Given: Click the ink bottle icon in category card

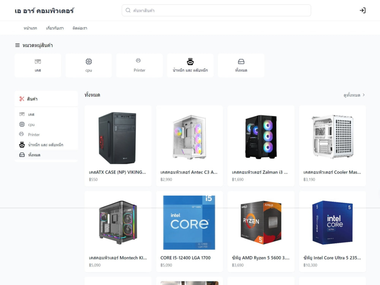Looking at the screenshot, I should tap(190, 62).
